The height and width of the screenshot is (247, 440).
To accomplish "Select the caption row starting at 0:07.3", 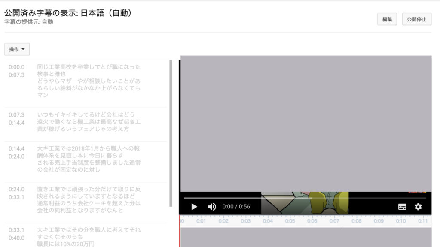I will 86,125.
